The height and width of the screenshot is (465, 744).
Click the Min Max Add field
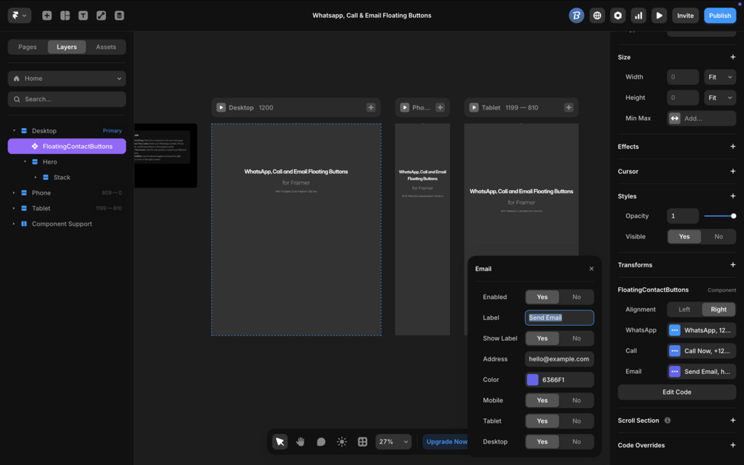coord(702,118)
